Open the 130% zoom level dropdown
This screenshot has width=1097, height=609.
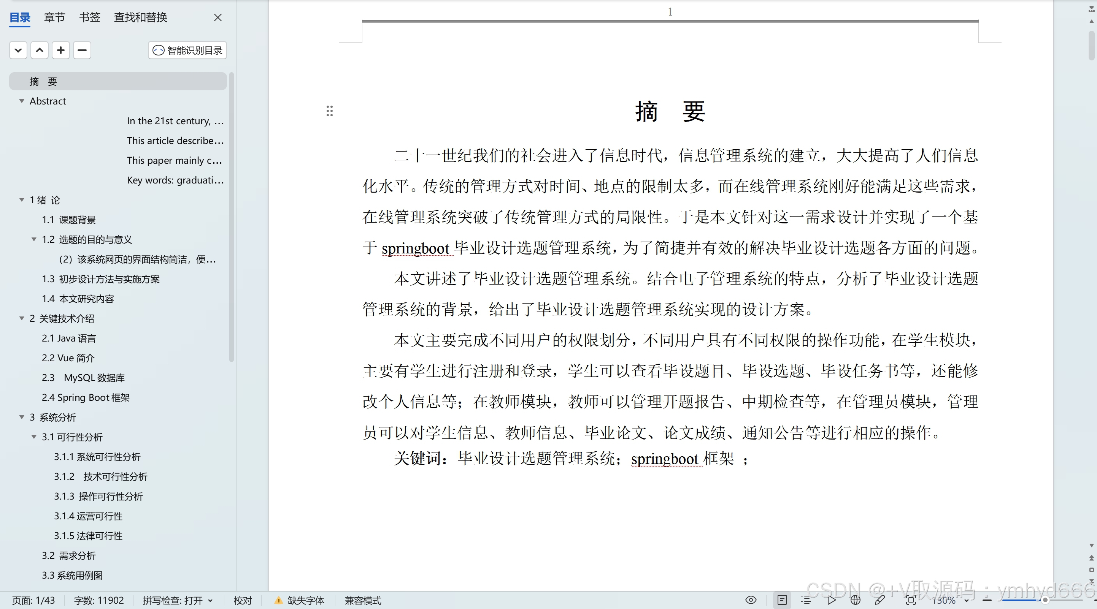pyautogui.click(x=966, y=601)
